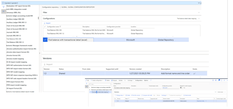233x109 pixels.
Task: Select Semansys XBRL (NL) tree item
Action: click(13, 13)
